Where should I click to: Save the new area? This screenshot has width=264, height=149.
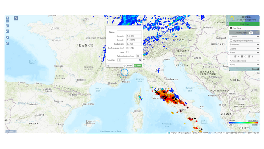138,65
